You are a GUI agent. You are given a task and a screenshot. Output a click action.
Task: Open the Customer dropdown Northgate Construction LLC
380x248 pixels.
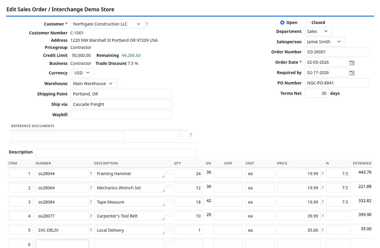[107, 24]
